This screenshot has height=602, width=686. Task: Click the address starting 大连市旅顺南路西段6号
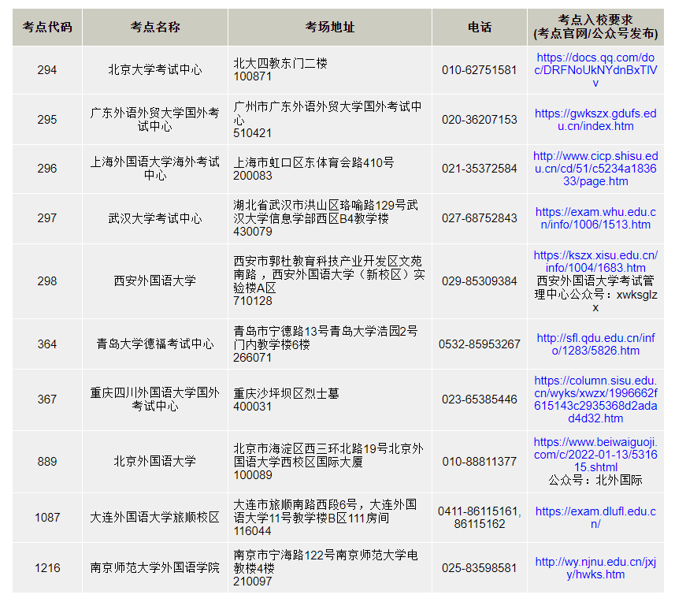[325, 518]
